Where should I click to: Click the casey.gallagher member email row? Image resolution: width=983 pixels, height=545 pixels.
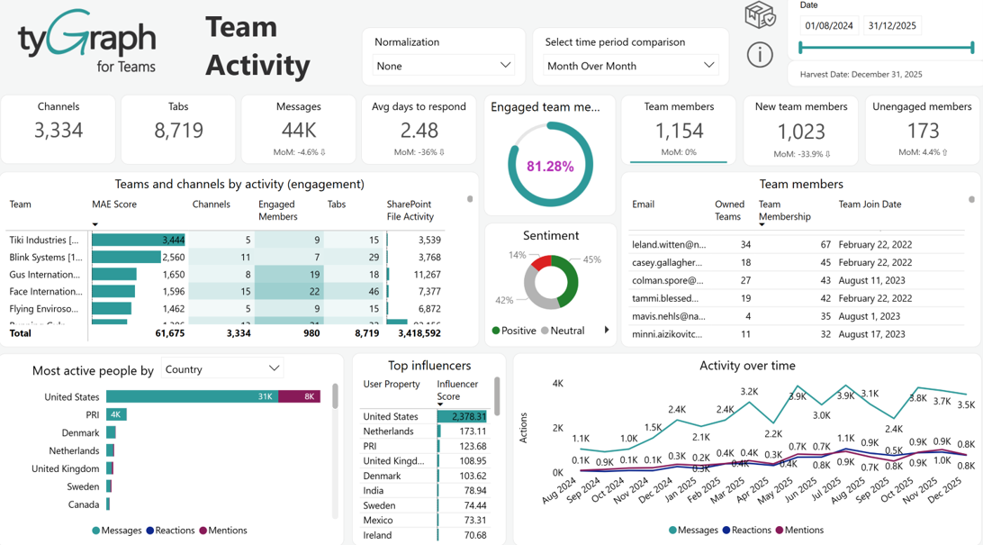coord(798,262)
